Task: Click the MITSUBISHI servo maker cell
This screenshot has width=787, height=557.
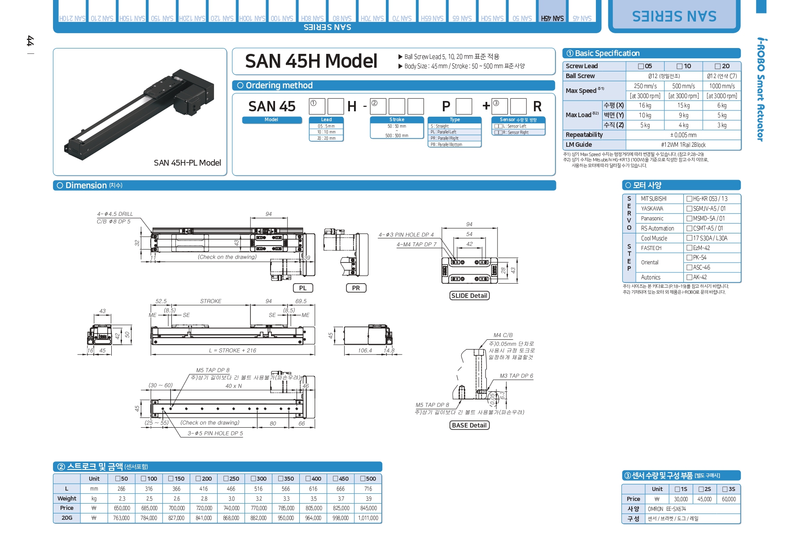Action: coord(659,198)
